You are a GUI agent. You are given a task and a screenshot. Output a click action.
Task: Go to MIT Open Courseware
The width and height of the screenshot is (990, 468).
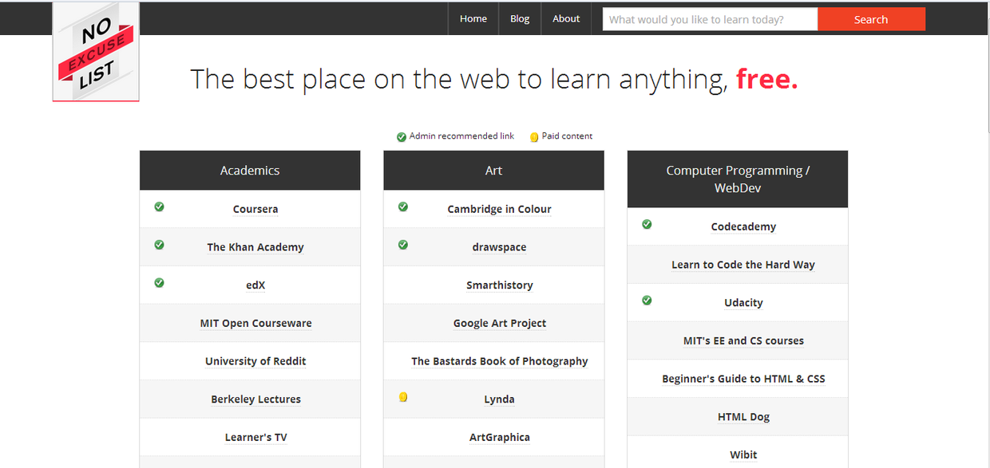pyautogui.click(x=255, y=324)
